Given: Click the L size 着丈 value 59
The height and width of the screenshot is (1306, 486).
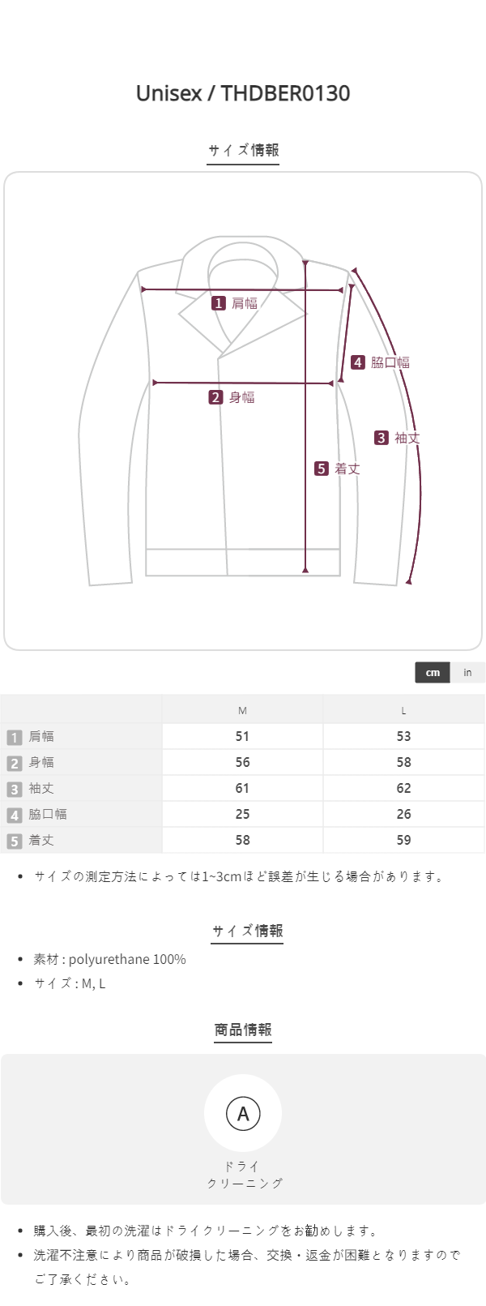Looking at the screenshot, I should click(403, 840).
